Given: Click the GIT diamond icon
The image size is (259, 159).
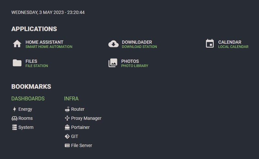Looking at the screenshot, I should pos(67,136).
